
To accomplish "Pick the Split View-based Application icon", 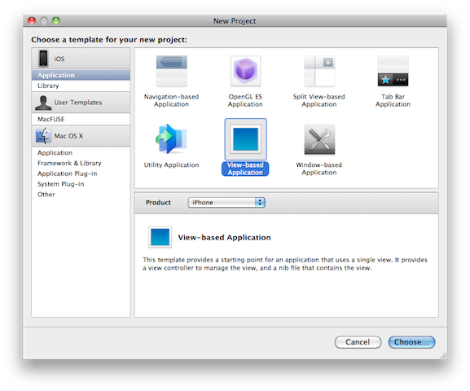I will (319, 71).
